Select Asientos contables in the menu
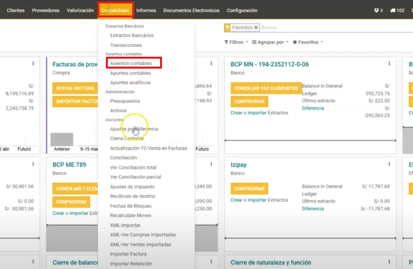 131,64
